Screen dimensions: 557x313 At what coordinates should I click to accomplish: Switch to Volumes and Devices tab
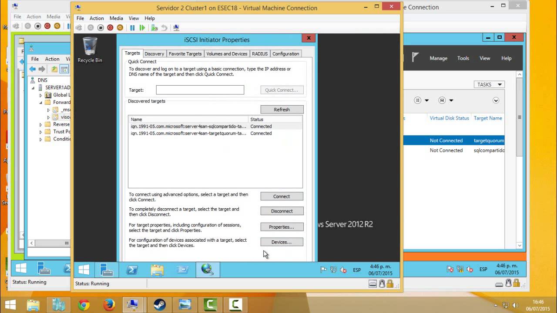pos(227,54)
